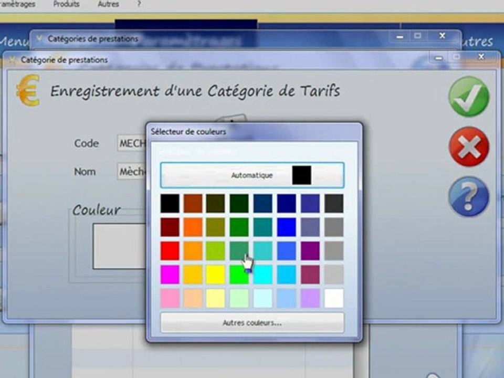
Task: Open the Autres menu
Action: click(x=108, y=4)
